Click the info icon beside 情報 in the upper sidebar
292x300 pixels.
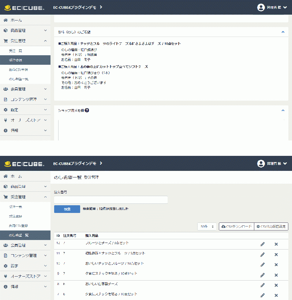pos(5,131)
